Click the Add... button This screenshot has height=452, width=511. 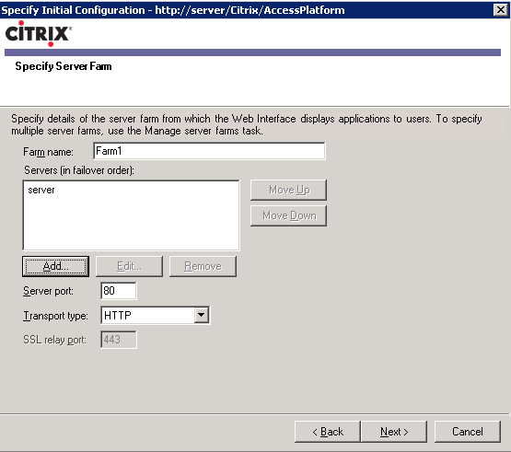click(56, 266)
